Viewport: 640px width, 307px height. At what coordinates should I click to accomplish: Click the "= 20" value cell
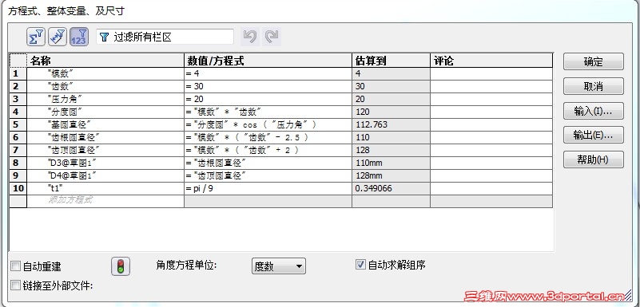(268, 99)
